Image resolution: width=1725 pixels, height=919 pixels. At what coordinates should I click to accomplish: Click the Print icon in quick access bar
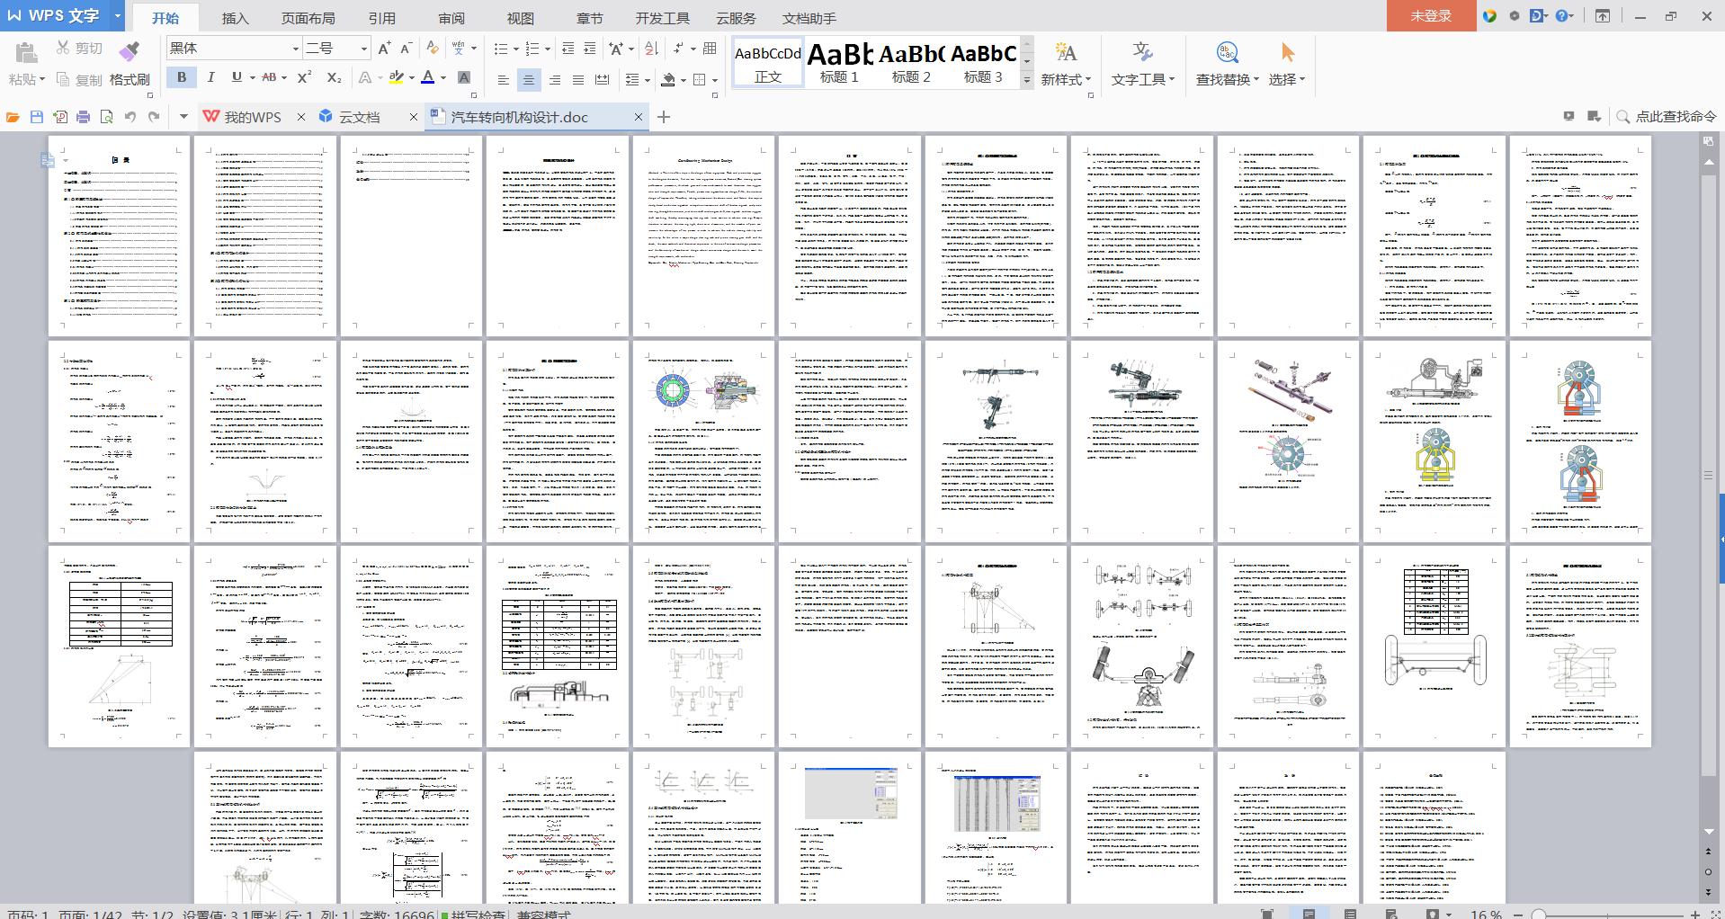pos(84,117)
